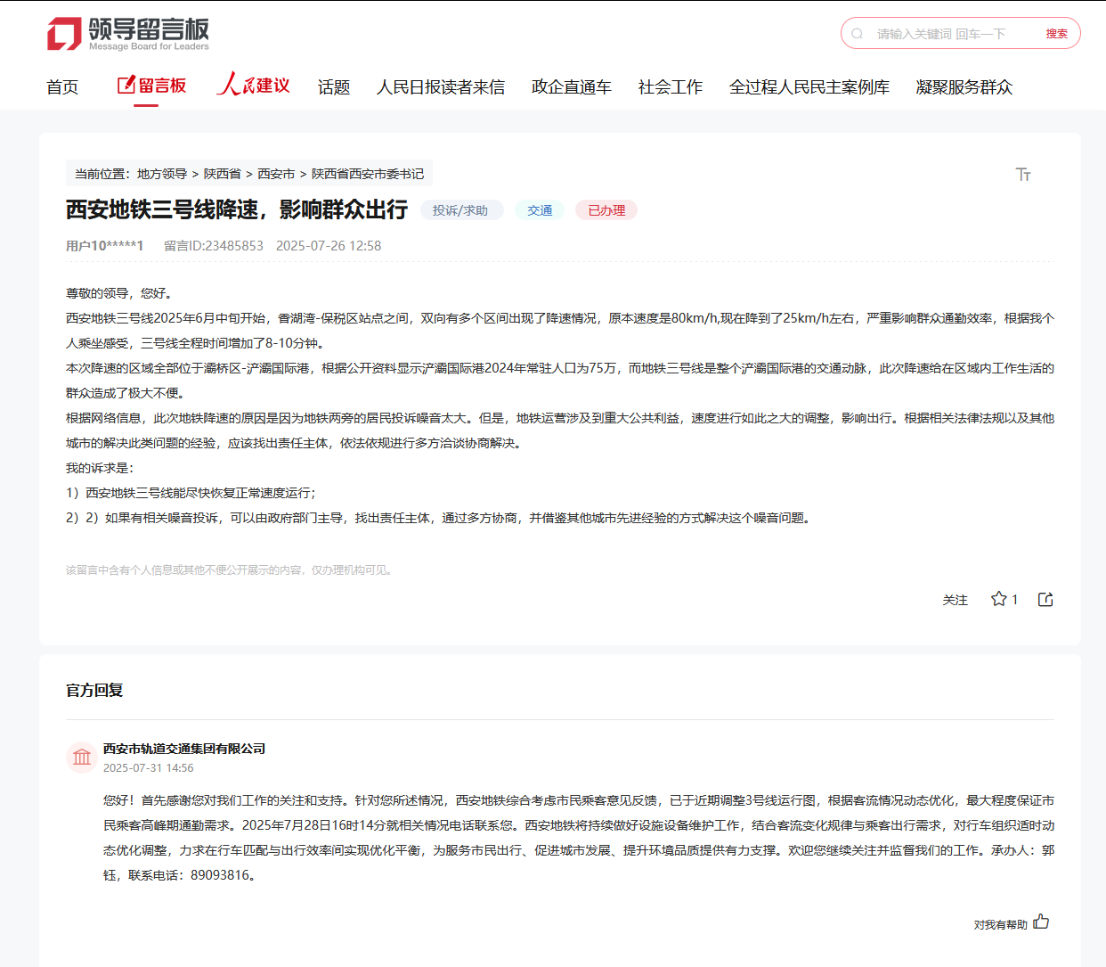Open the 政企直通车 navigation item

point(571,87)
